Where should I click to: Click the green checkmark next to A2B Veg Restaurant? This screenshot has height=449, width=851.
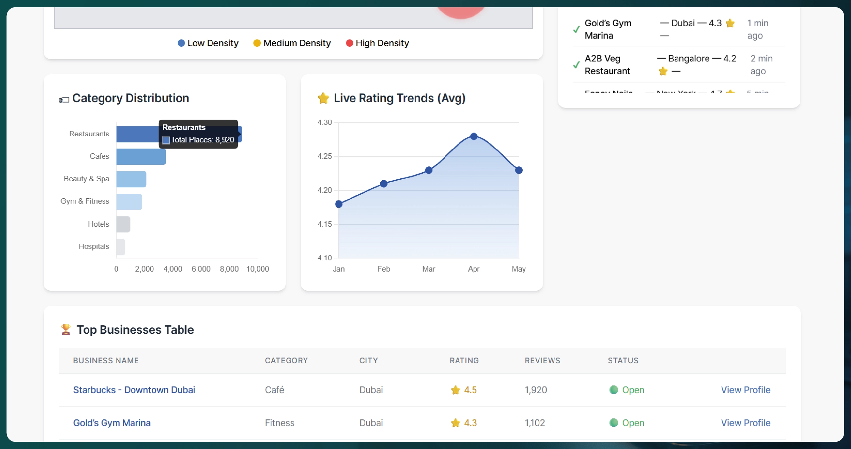576,65
